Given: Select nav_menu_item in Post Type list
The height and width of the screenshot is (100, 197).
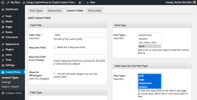Looking at the screenshot, I should (150, 43).
